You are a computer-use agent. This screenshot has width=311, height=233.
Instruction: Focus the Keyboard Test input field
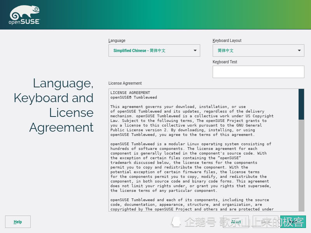tap(258, 72)
